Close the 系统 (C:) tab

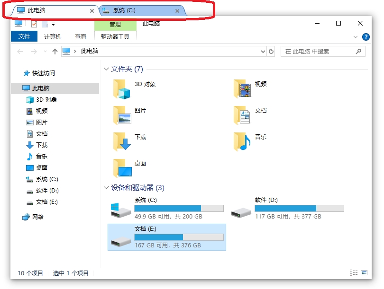pyautogui.click(x=177, y=11)
